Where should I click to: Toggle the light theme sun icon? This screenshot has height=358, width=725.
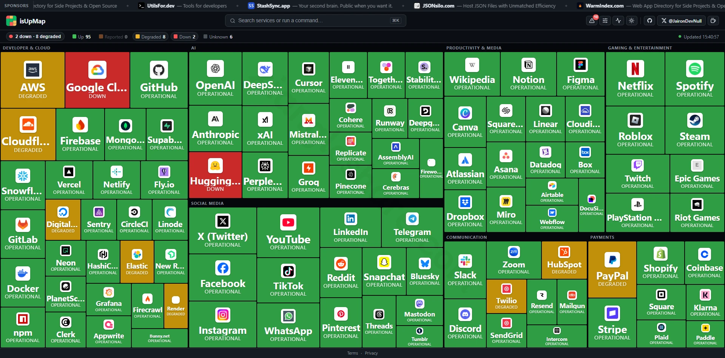point(631,21)
